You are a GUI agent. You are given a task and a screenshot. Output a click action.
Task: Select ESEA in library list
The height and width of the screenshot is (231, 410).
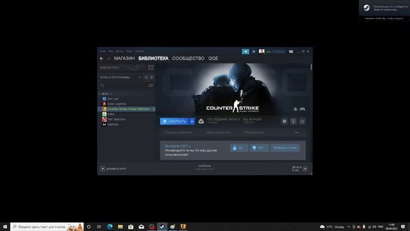tap(111, 114)
